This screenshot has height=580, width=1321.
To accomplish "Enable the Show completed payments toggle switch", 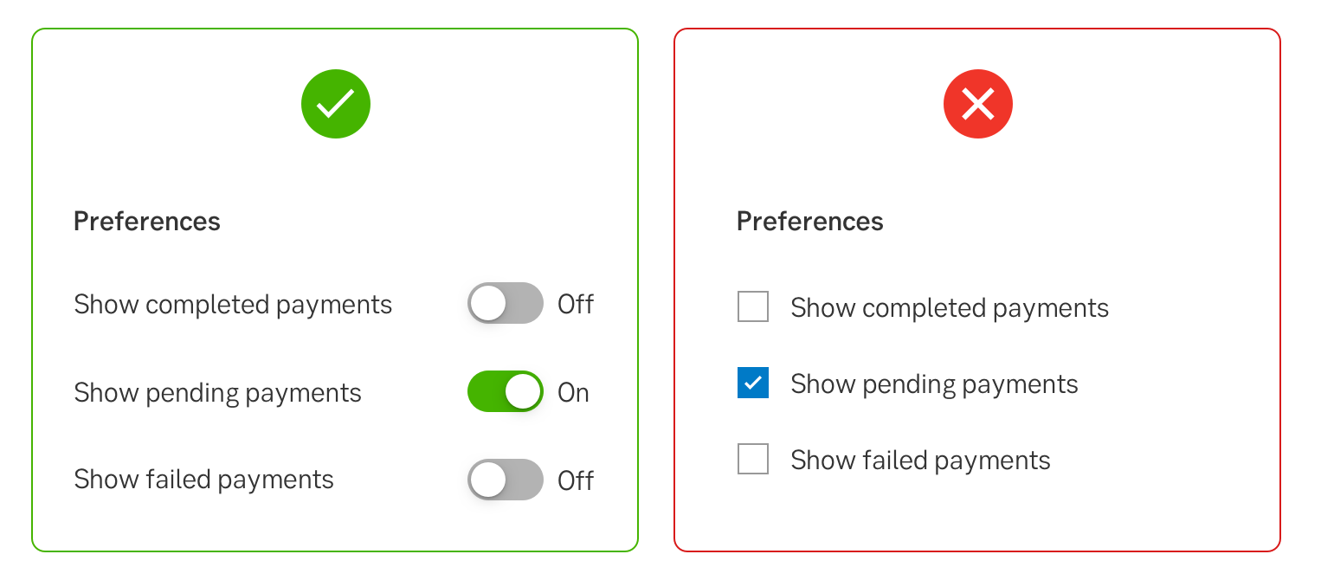I will (505, 304).
